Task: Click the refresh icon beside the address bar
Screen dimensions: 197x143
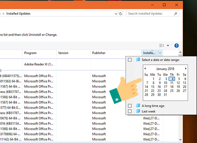Action: pyautogui.click(x=120, y=14)
